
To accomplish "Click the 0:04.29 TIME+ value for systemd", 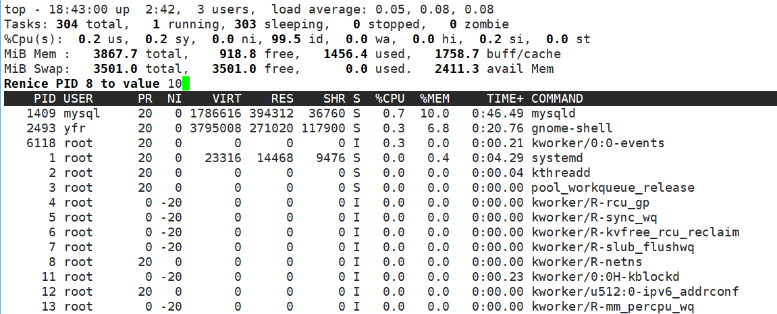I will (x=498, y=158).
